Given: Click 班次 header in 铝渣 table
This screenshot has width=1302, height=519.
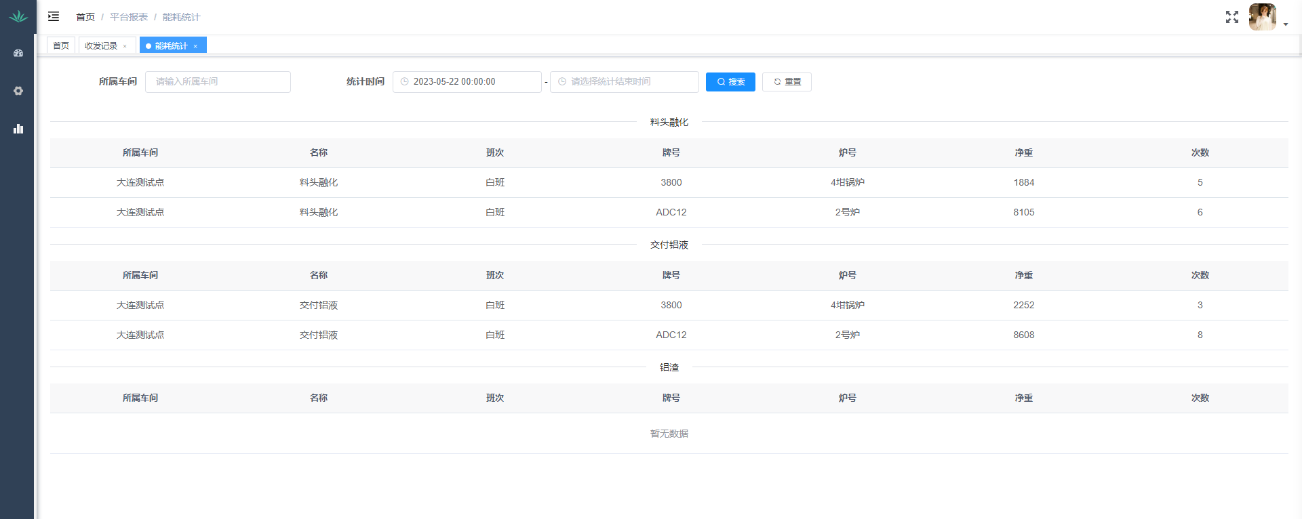Looking at the screenshot, I should (495, 398).
